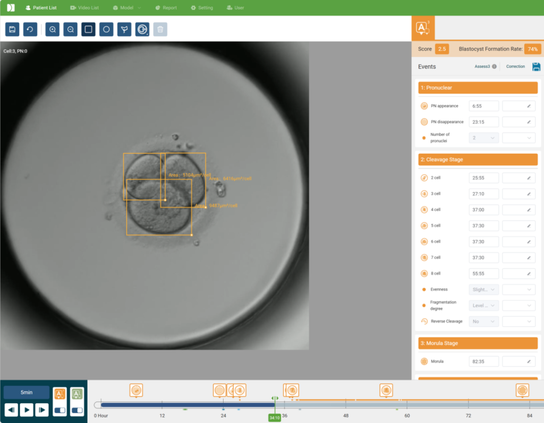The image size is (544, 423).
Task: Click the 34:10 timeline position handle
Action: point(275,418)
